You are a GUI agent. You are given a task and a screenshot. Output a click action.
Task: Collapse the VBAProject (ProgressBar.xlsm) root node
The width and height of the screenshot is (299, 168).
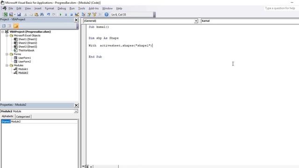[x=2, y=32]
